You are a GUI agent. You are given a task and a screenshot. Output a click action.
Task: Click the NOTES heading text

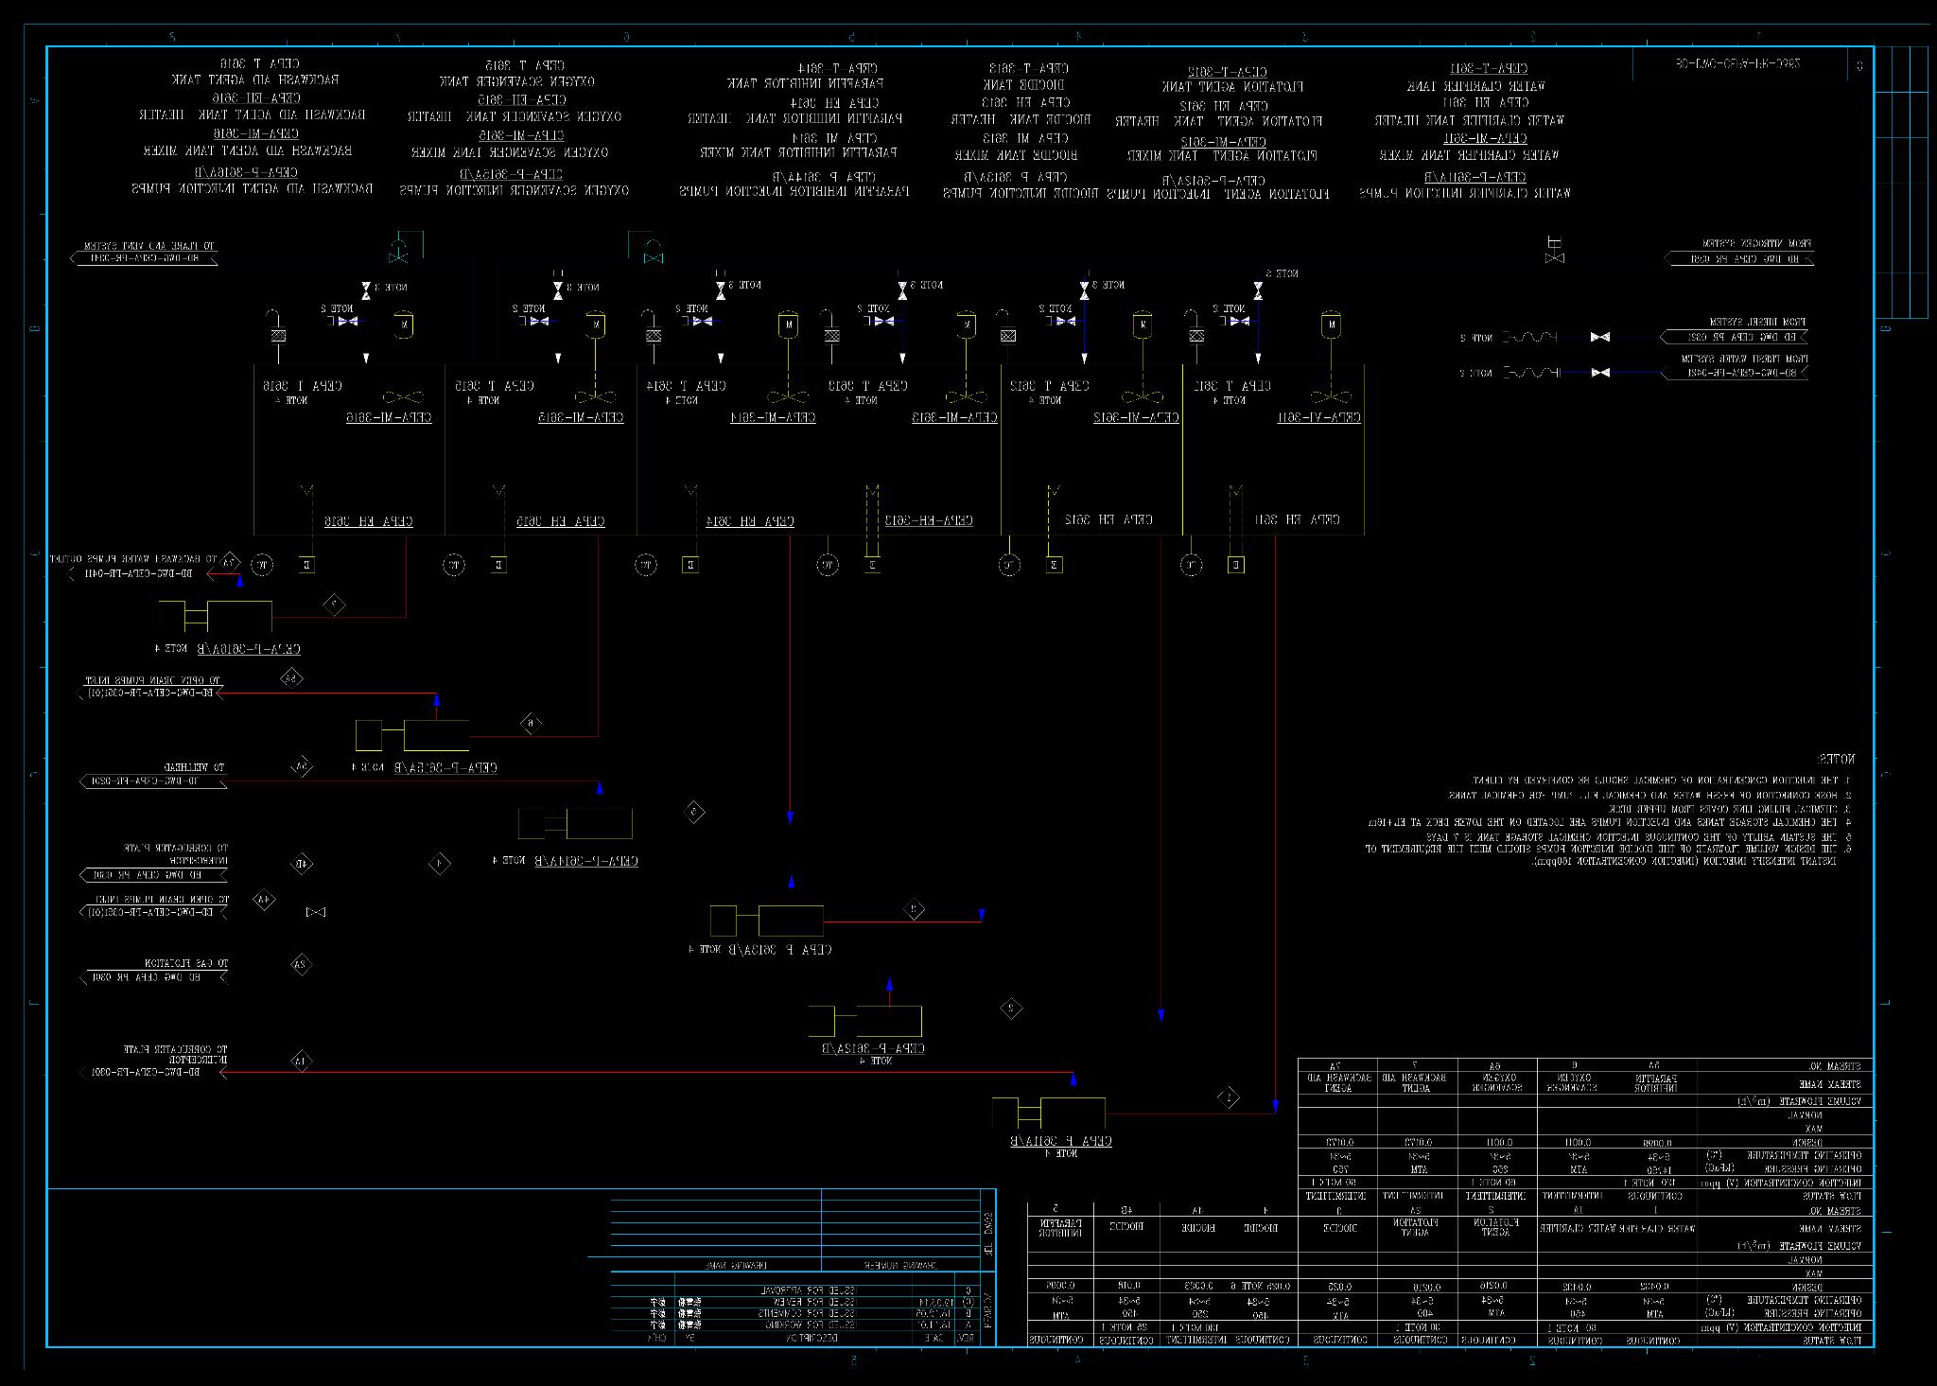(x=1835, y=759)
